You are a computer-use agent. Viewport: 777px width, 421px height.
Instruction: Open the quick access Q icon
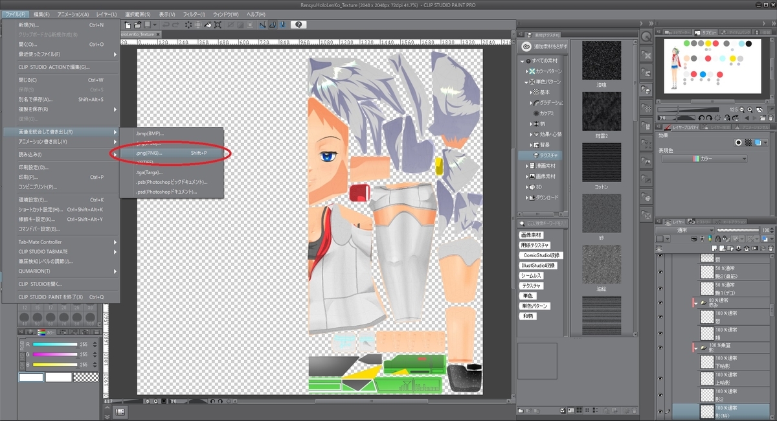pyautogui.click(x=646, y=37)
